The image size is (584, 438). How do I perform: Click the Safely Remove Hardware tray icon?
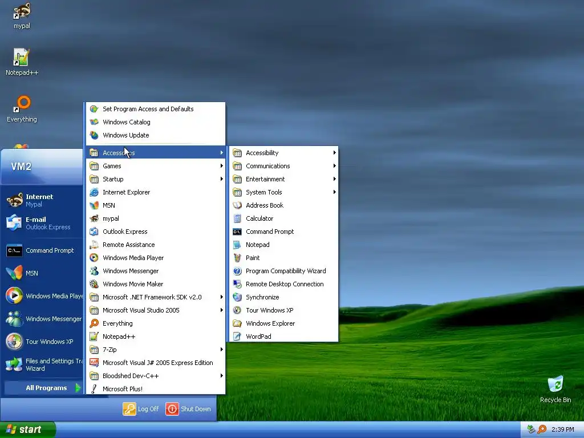(x=531, y=429)
